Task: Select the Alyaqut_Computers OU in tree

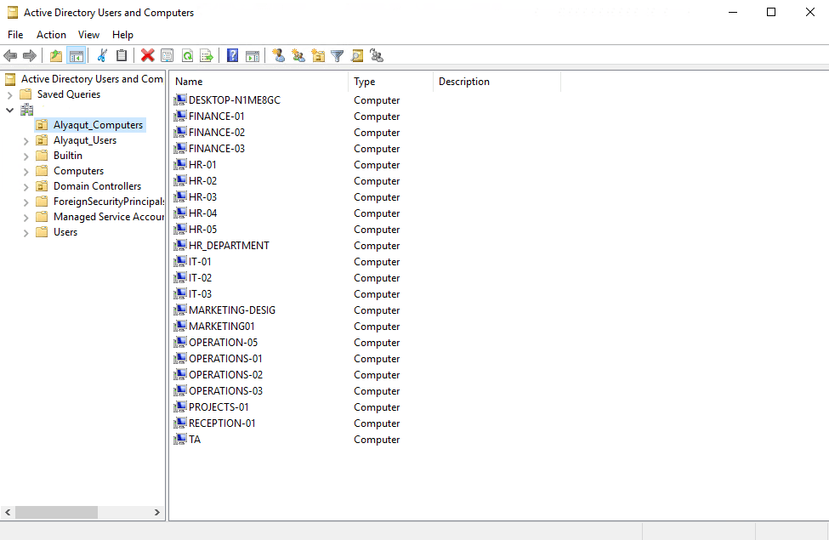Action: (x=98, y=125)
